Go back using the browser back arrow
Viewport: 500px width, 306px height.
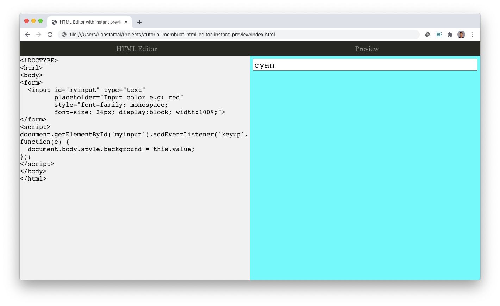pos(27,35)
